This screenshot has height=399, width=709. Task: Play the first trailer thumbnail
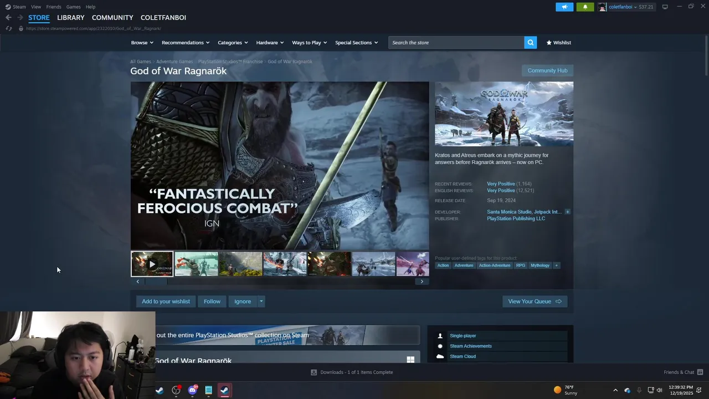click(x=152, y=264)
